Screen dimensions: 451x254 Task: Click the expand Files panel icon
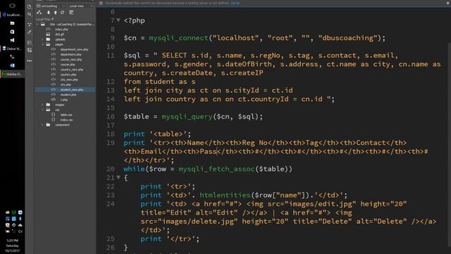pyautogui.click(x=71, y=13)
